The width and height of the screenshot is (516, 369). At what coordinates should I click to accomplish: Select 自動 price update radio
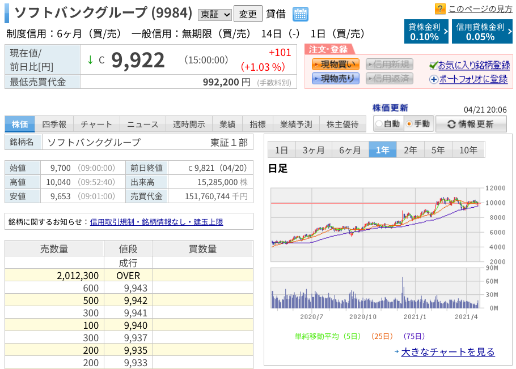click(379, 124)
